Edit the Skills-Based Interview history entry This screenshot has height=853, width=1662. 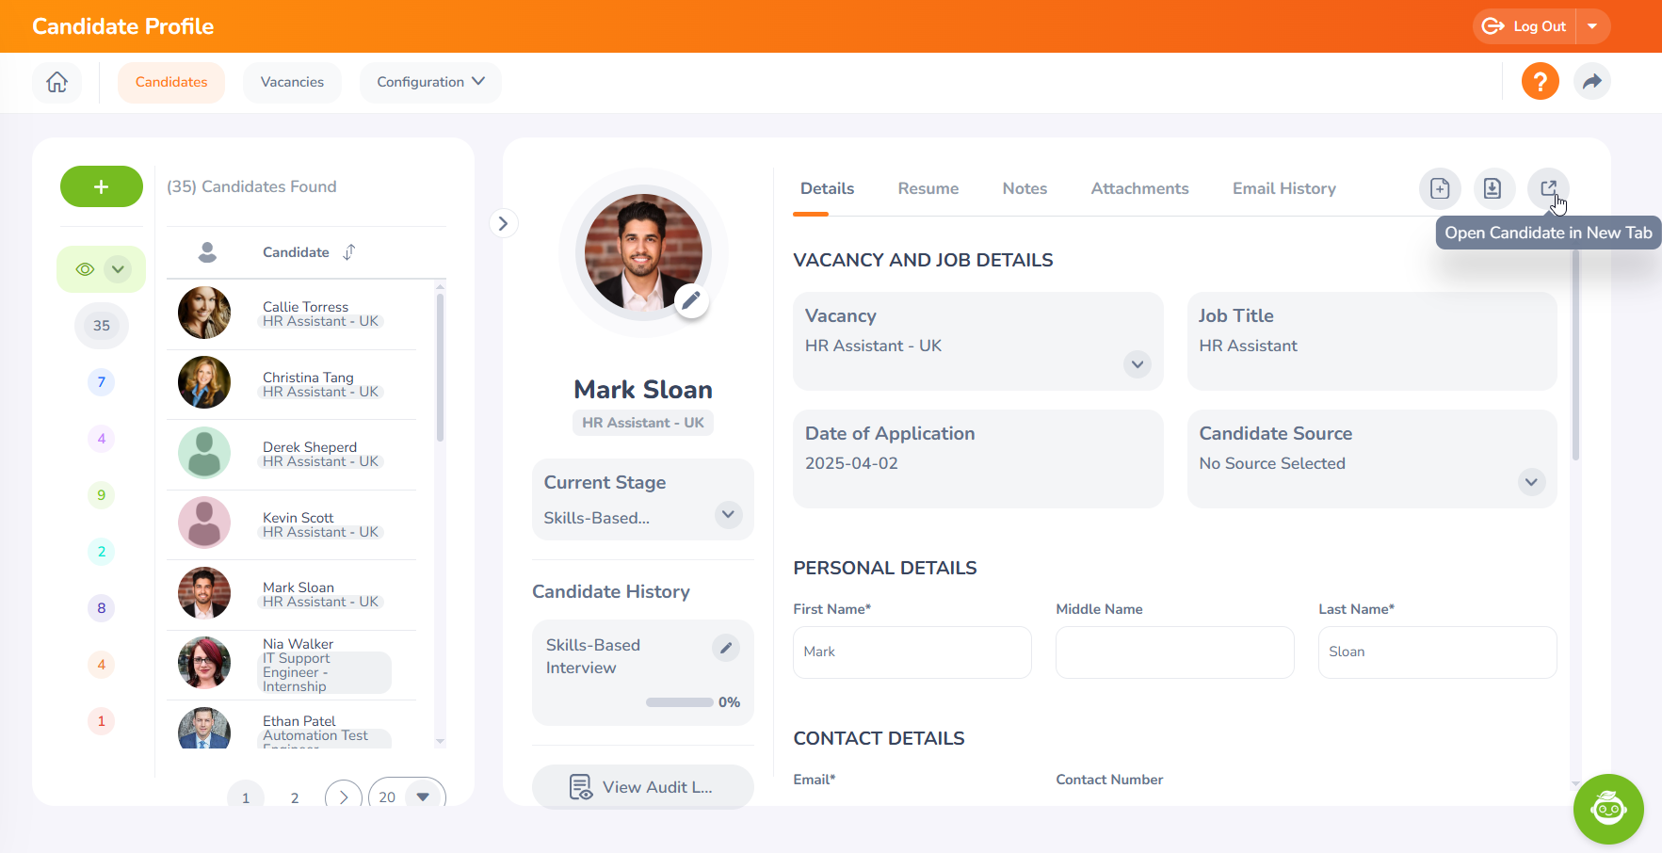(x=725, y=648)
